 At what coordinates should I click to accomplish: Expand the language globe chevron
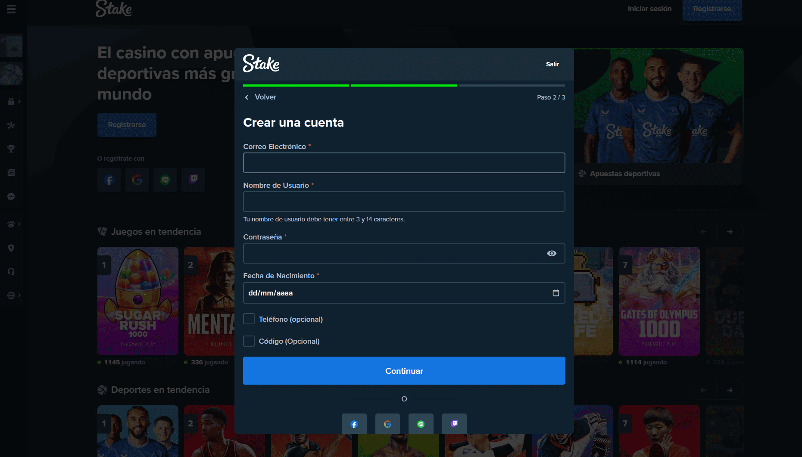click(x=19, y=295)
